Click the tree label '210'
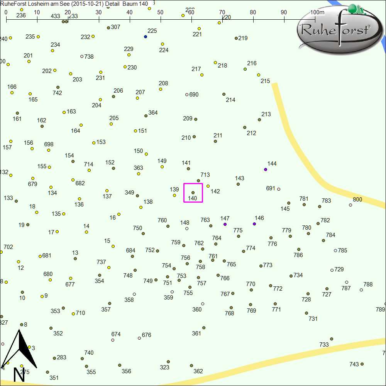 point(186,138)
